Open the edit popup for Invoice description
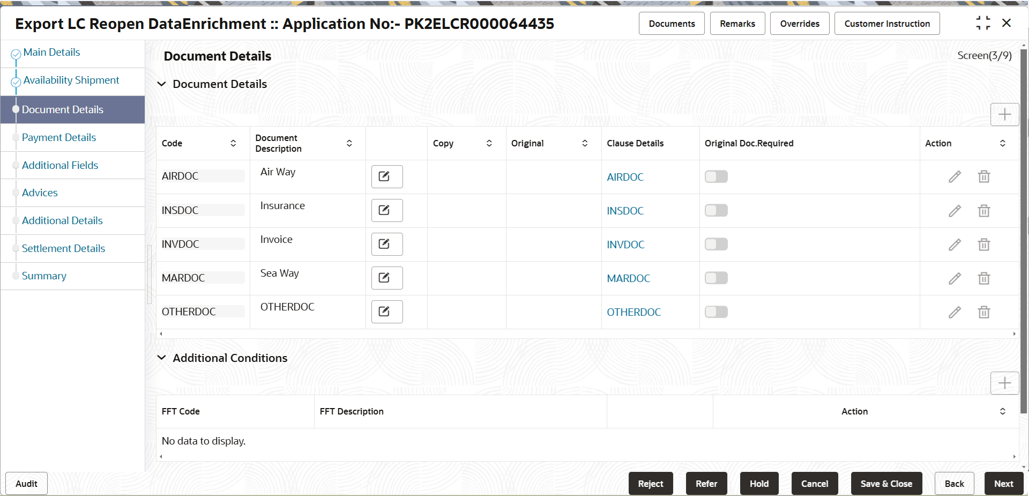 pos(386,244)
